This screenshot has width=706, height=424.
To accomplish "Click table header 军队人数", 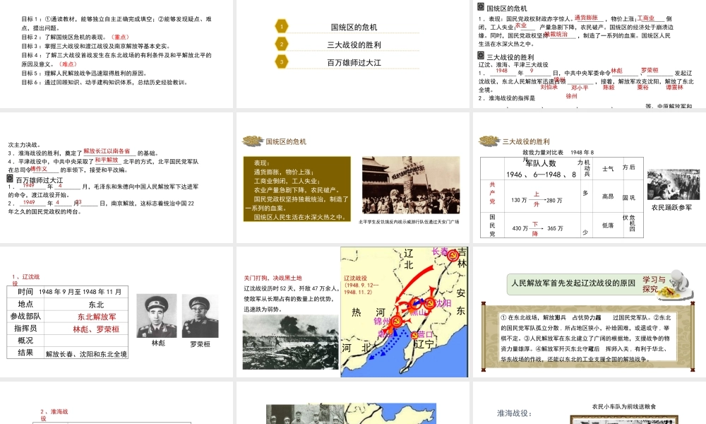I will (541, 163).
